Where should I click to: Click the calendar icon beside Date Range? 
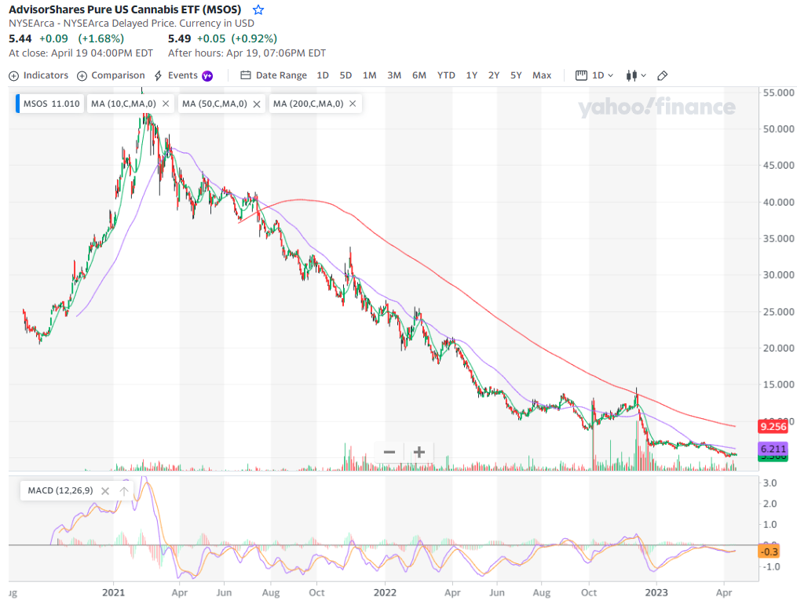point(246,75)
